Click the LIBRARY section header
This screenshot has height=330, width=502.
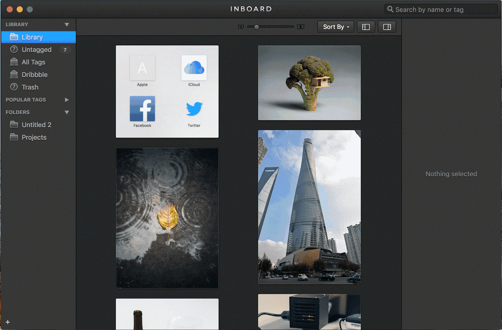[17, 24]
